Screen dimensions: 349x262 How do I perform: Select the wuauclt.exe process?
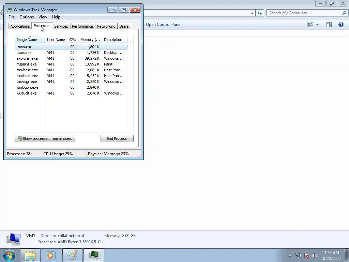[x=71, y=93]
